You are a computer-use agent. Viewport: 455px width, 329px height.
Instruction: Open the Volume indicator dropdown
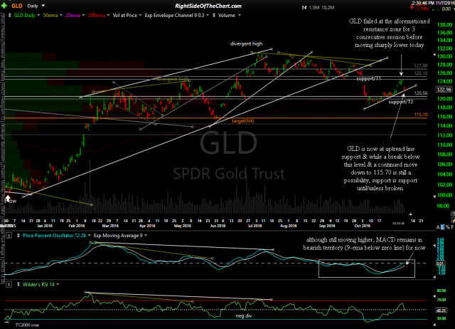(240, 15)
